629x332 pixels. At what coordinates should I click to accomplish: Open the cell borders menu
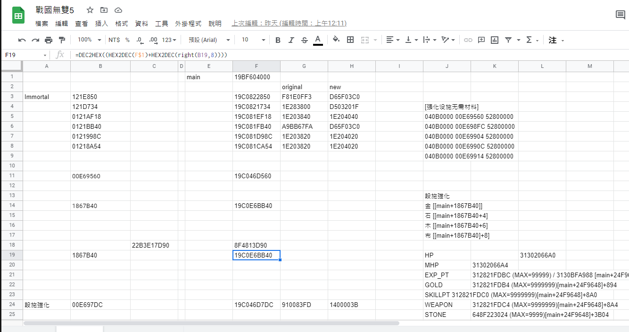point(350,40)
